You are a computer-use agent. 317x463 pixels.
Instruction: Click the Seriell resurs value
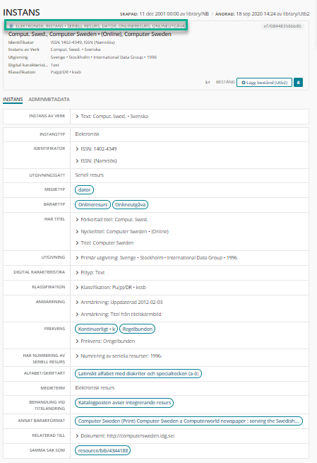point(90,175)
